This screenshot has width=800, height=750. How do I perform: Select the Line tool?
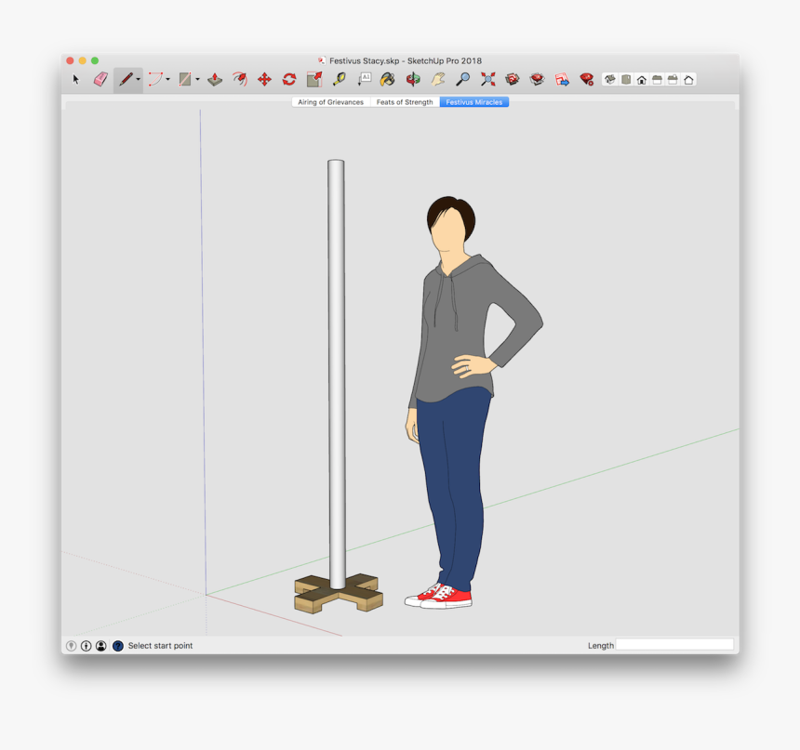pos(124,80)
